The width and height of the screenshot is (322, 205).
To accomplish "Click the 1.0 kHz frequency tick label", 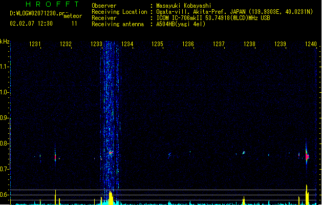I will click(4, 92).
